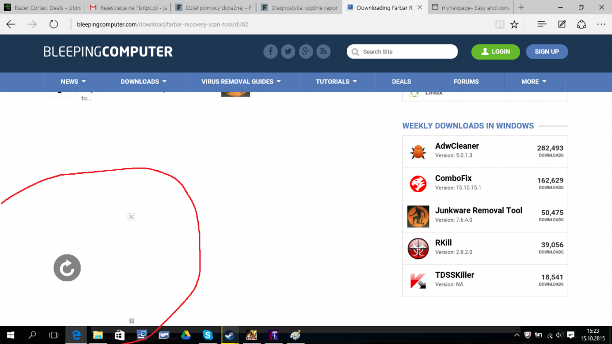The width and height of the screenshot is (612, 344).
Task: Click the browser address bar URL
Action: coord(163,24)
